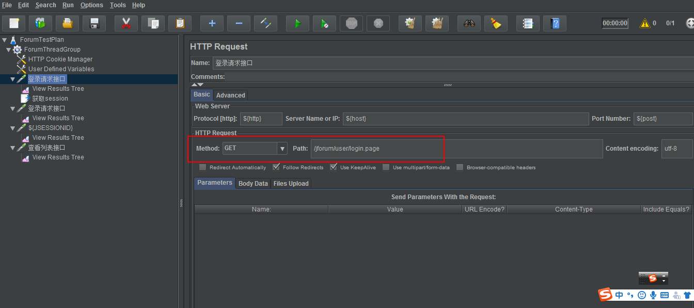
Task: Toggle Use KeepAlive checkbox
Action: coord(334,167)
